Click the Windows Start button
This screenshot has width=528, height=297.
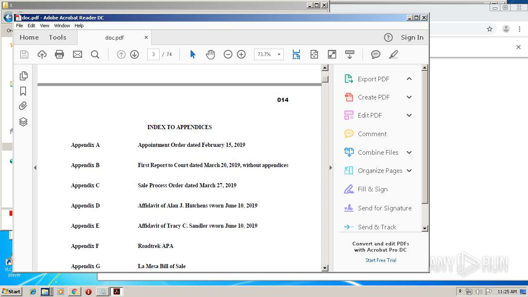click(x=12, y=291)
